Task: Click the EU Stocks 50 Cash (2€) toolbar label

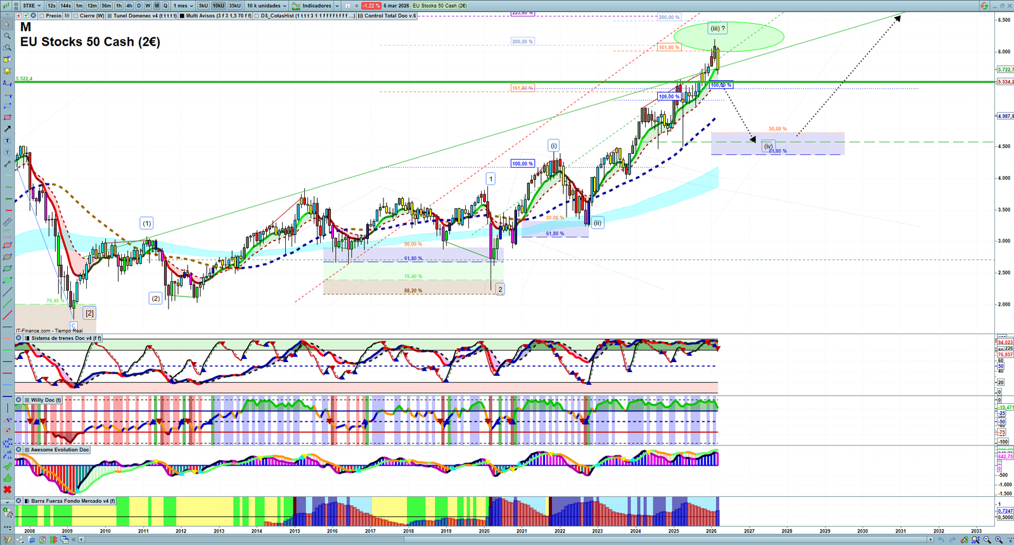Action: tap(440, 6)
